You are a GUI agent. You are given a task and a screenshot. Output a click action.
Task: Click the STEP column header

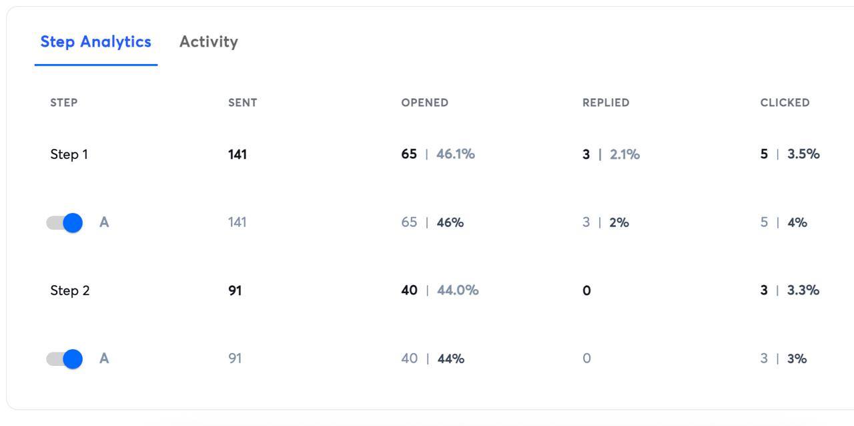point(63,103)
